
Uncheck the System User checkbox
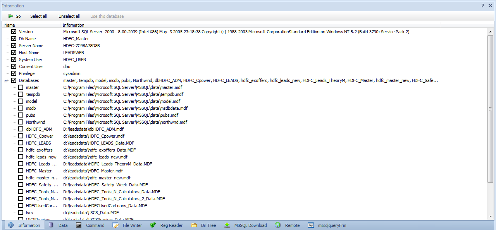[x=14, y=60]
